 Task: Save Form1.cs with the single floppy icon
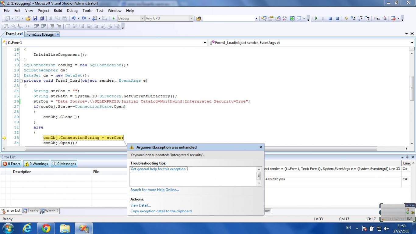[35, 18]
